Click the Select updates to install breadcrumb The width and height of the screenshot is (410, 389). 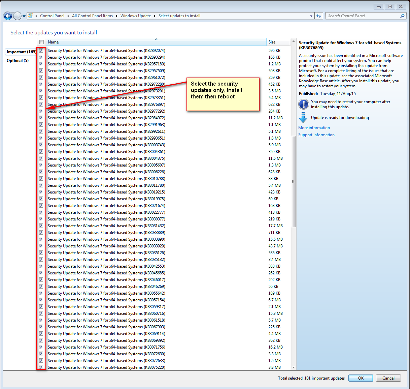click(x=179, y=16)
